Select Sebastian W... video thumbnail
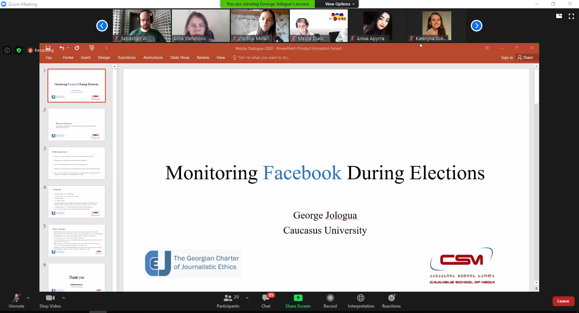 click(x=142, y=26)
